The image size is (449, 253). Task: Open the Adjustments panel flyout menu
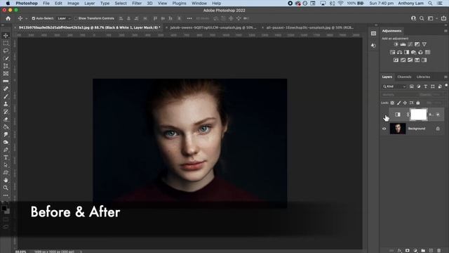[x=445, y=31]
